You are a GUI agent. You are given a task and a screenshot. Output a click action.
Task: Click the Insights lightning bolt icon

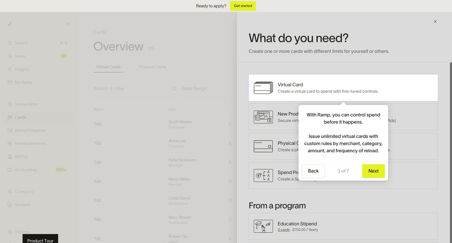[10, 69]
